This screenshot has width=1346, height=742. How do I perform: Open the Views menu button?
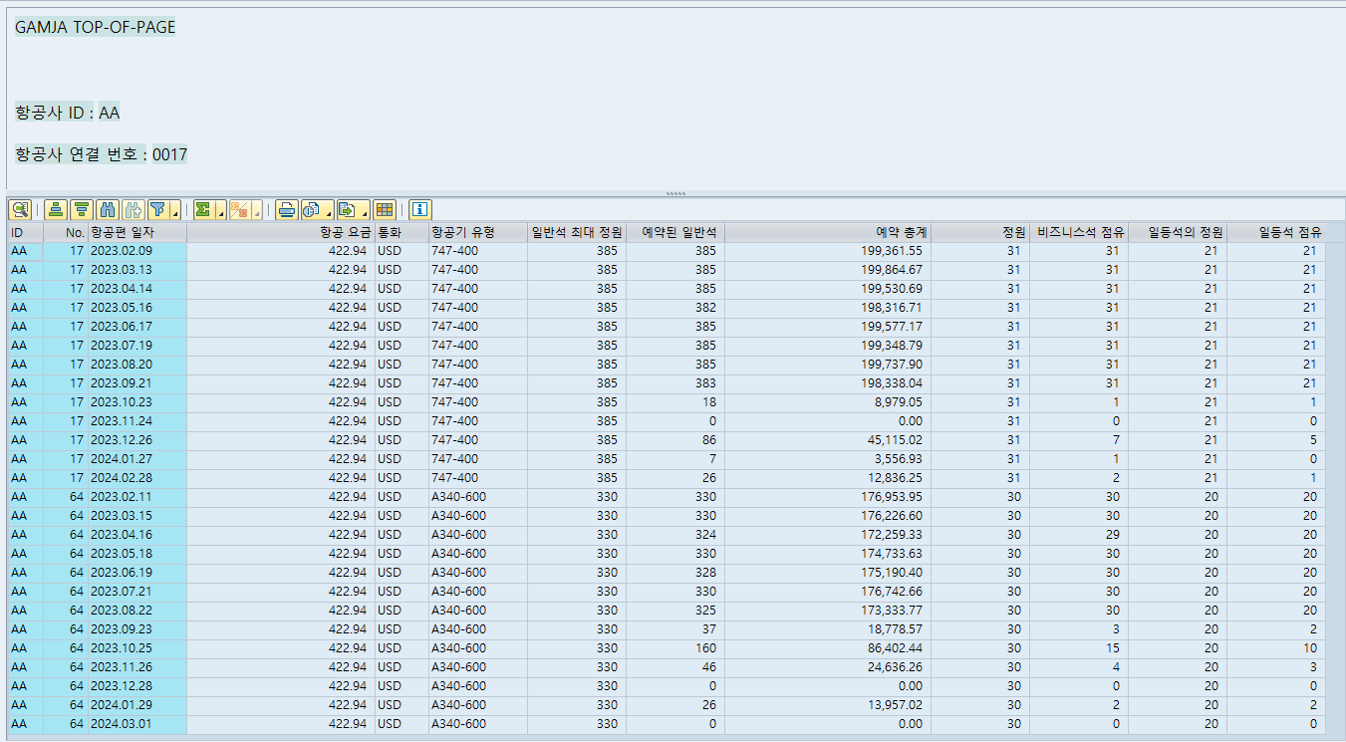tap(317, 209)
